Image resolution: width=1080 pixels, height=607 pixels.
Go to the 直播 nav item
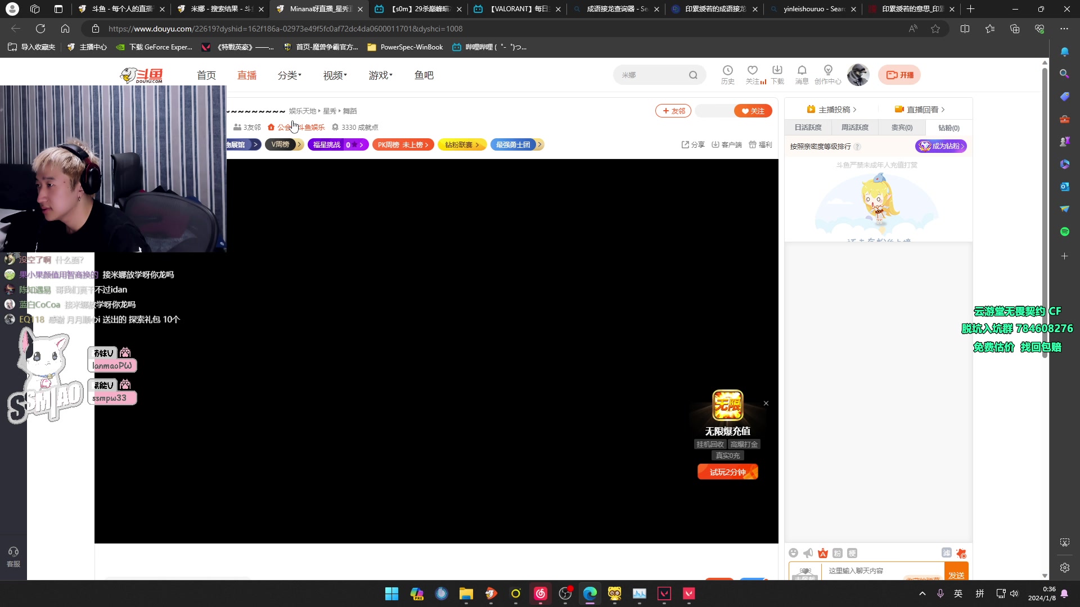tap(246, 75)
